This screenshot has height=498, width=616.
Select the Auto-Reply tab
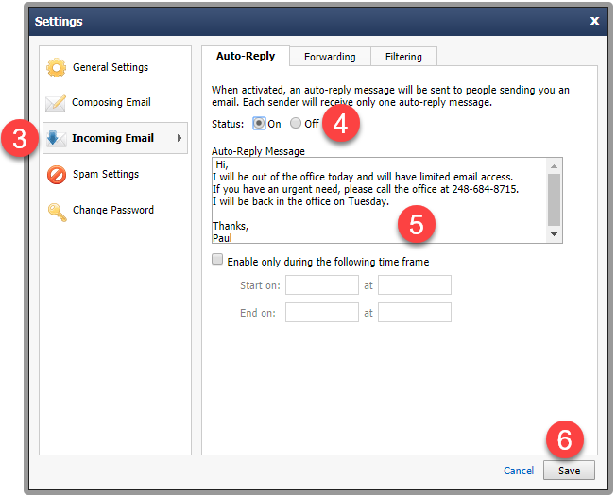246,56
